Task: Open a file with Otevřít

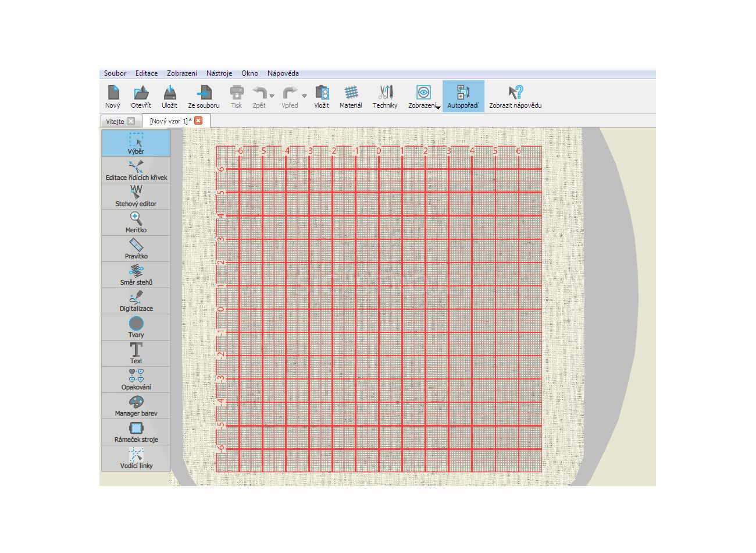Action: (x=141, y=97)
